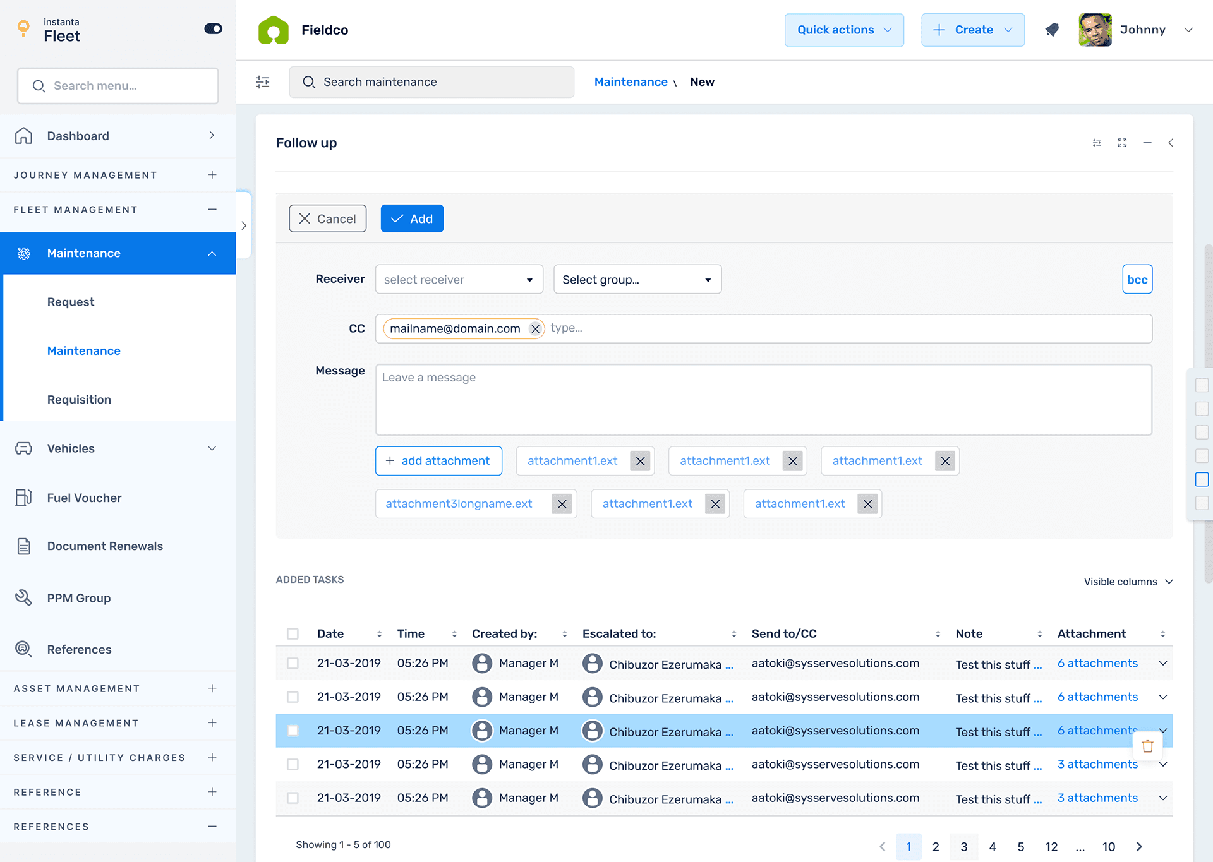This screenshot has height=862, width=1213.
Task: Open the Requisition submenu item
Action: tap(79, 399)
